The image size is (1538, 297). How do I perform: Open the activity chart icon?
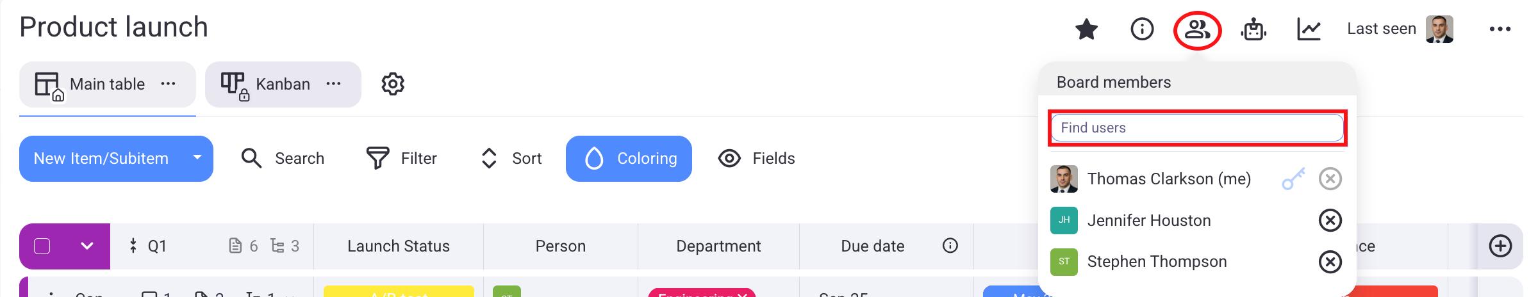(x=1309, y=29)
